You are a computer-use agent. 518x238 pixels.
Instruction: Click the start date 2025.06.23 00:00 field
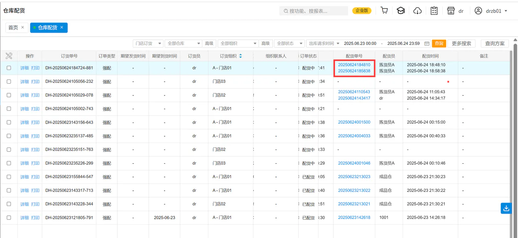pos(360,44)
